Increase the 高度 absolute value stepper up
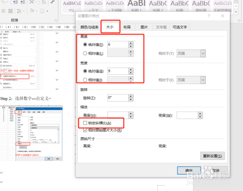 [x=131, y=43]
